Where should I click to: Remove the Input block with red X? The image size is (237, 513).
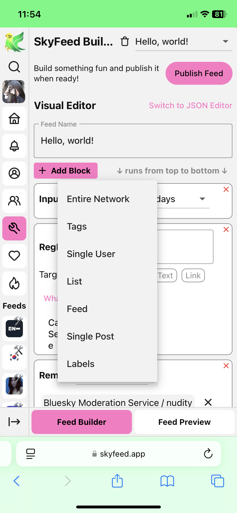point(226,190)
